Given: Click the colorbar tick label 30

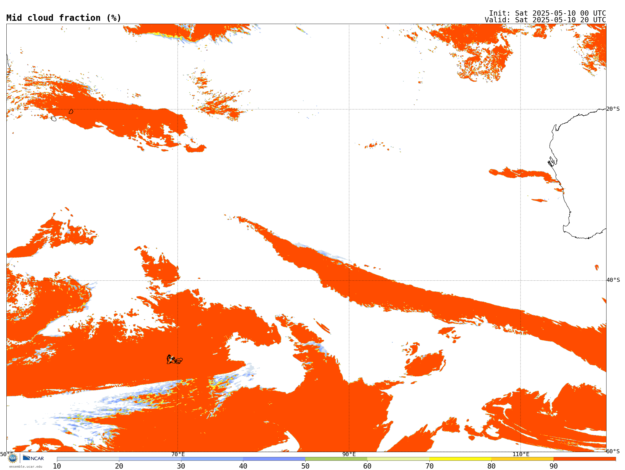Looking at the screenshot, I should [x=181, y=466].
